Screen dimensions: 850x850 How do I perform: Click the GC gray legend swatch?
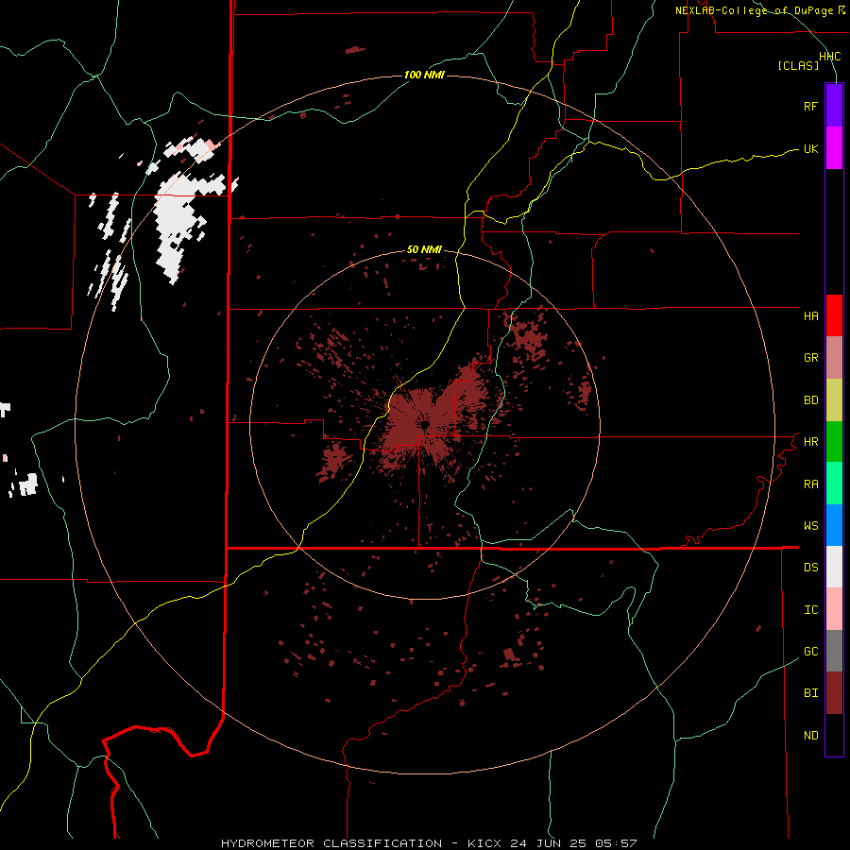point(834,651)
